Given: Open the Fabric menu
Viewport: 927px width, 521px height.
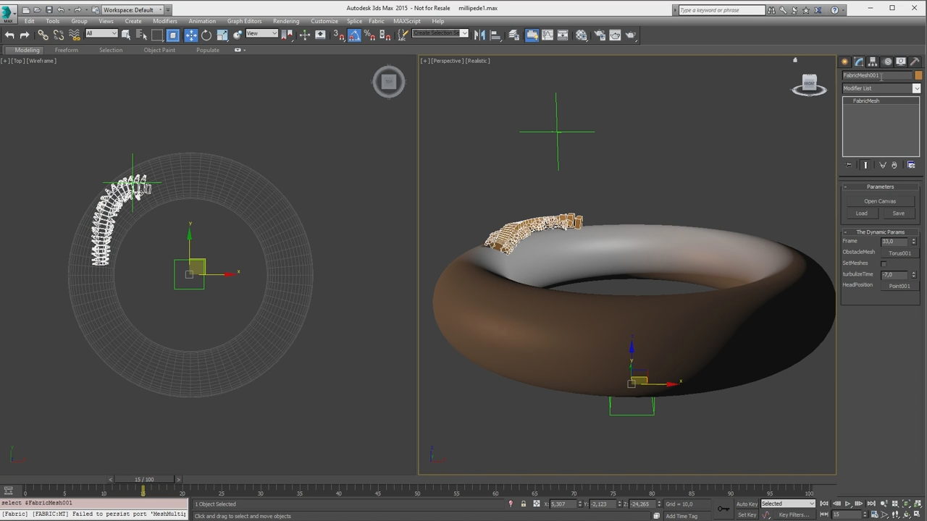Looking at the screenshot, I should pos(377,21).
